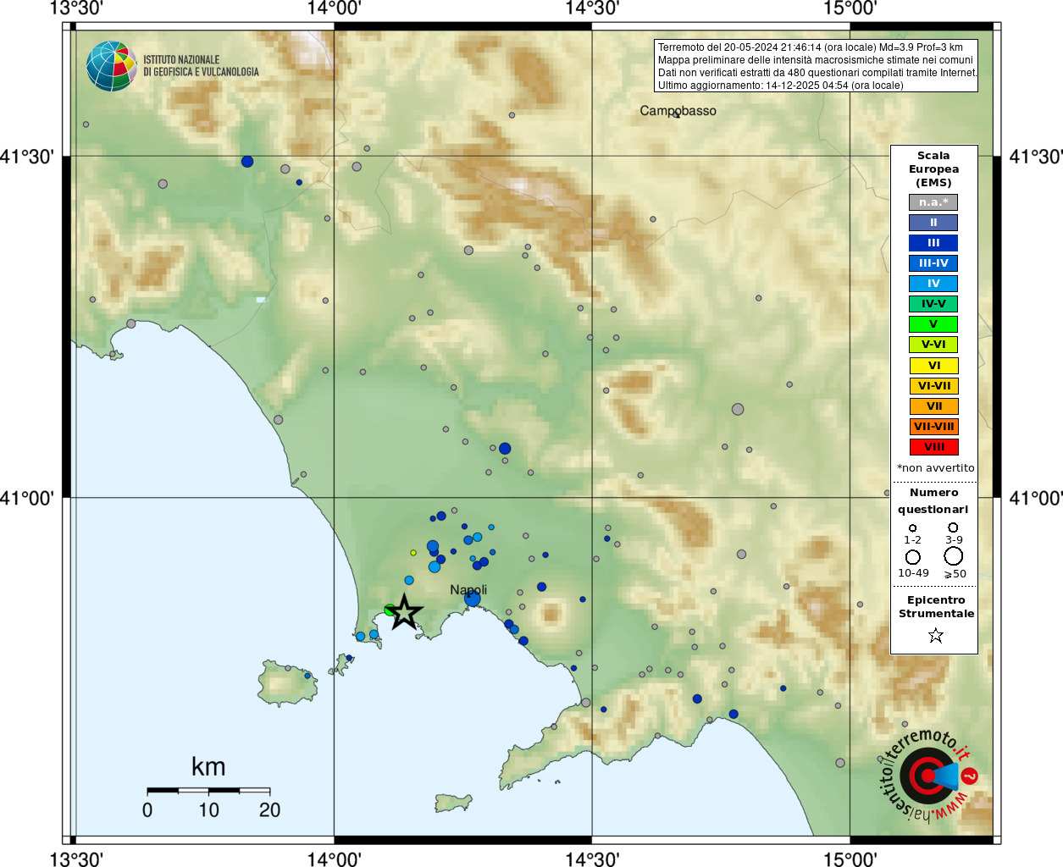Click the km scale bar

click(208, 790)
